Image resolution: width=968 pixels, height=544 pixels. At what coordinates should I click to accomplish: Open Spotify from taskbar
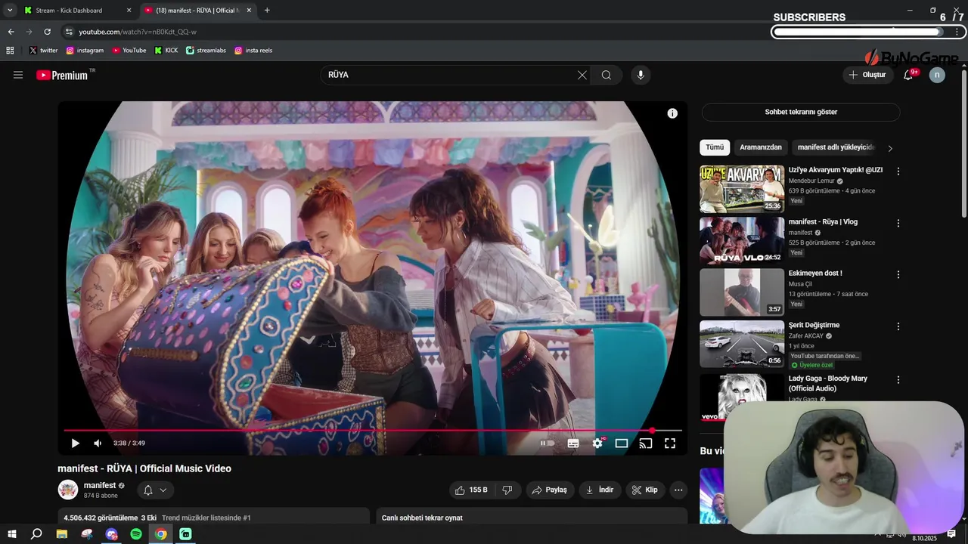(x=136, y=534)
